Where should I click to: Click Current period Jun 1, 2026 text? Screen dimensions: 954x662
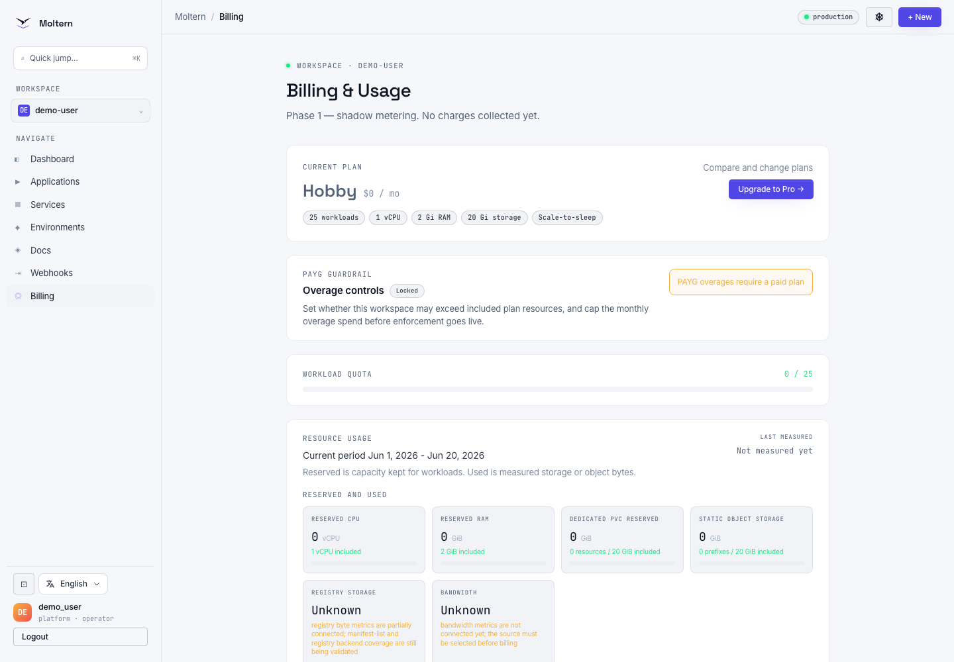[x=394, y=455]
